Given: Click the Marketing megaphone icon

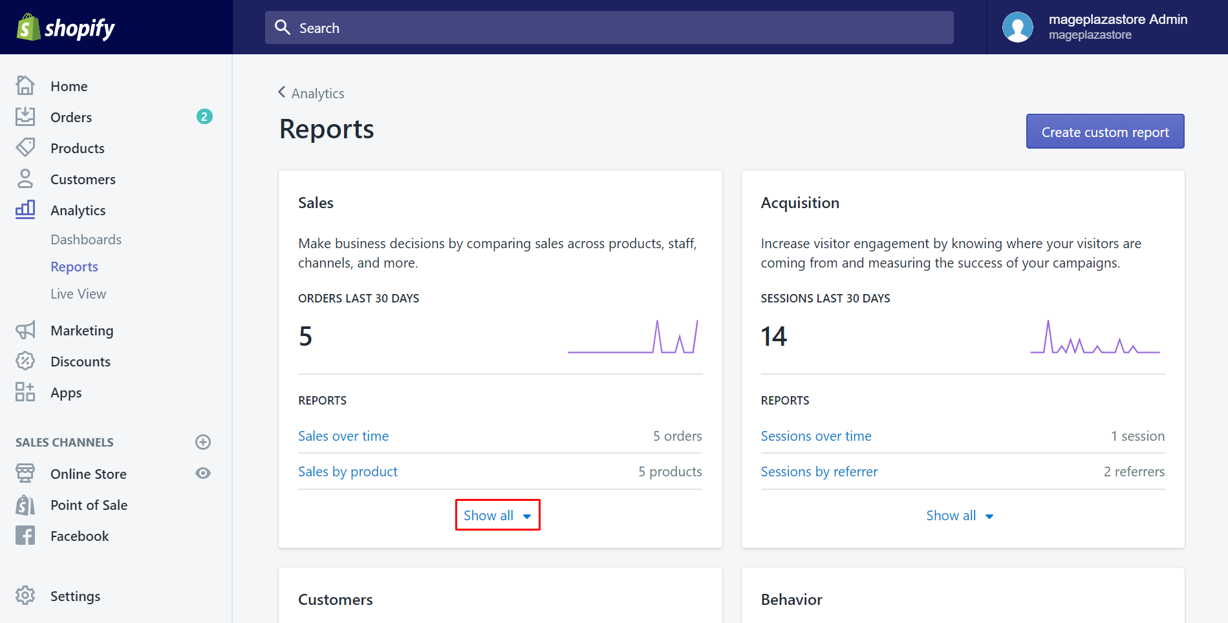Looking at the screenshot, I should click(25, 330).
